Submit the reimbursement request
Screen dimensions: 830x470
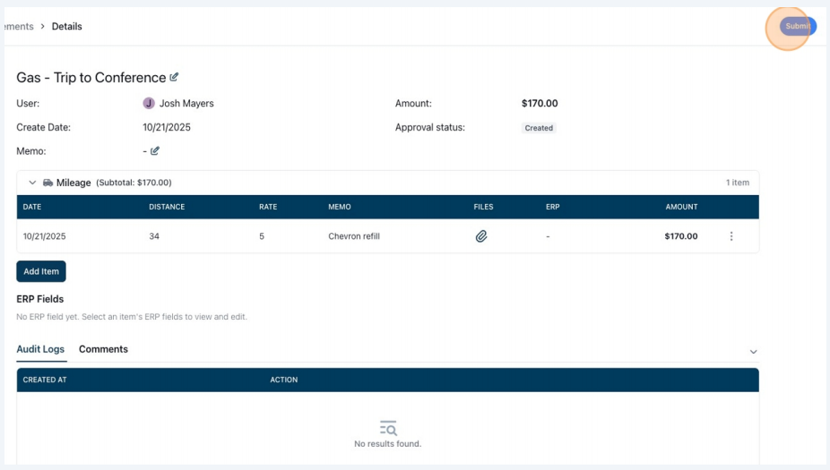tap(798, 26)
